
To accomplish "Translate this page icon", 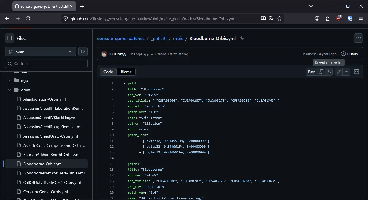I will (x=271, y=18).
